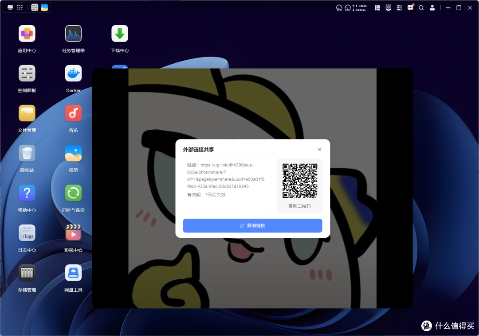Click the search magnifier icon
479x336 pixels.
tap(421, 8)
